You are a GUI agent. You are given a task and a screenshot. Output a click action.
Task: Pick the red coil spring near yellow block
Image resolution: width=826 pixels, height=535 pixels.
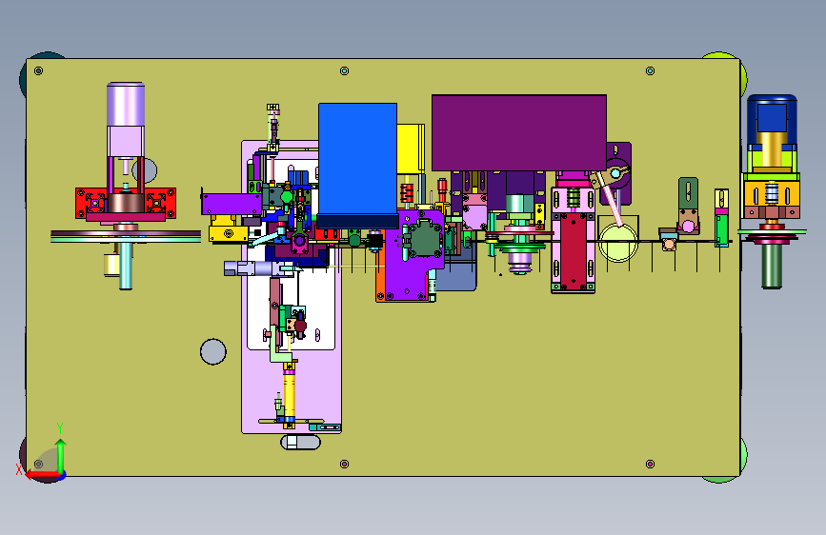407,193
